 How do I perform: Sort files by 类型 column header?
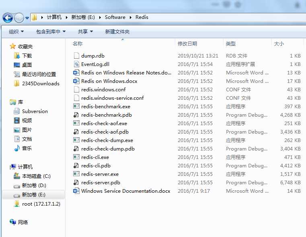click(x=231, y=43)
